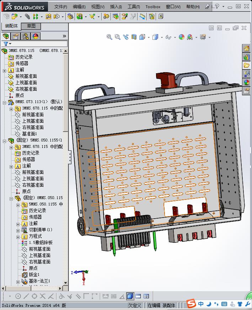Click the Apply Scene icon
Screen dimensions: 252x310
[x=190, y=37]
